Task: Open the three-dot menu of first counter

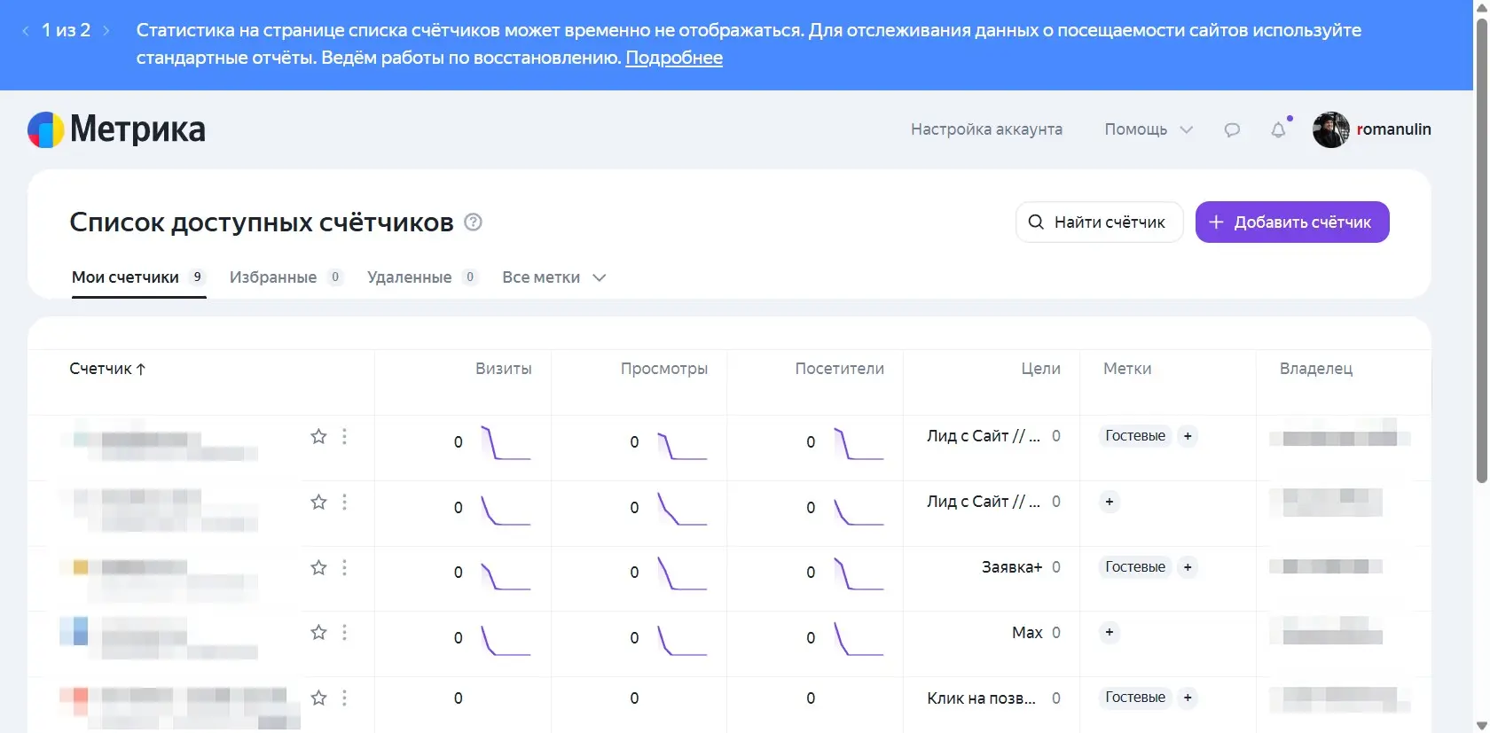Action: [344, 436]
